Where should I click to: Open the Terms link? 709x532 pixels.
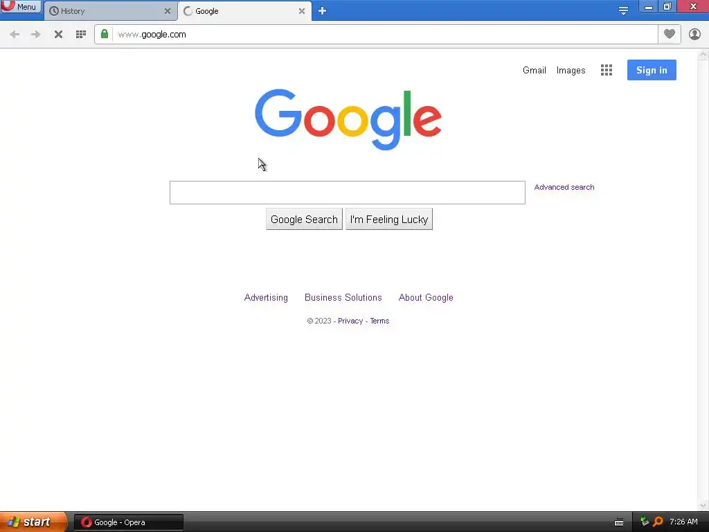tap(379, 321)
